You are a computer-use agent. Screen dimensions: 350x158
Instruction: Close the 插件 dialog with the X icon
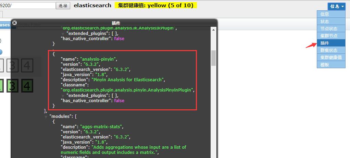pyautogui.click(x=14, y=23)
